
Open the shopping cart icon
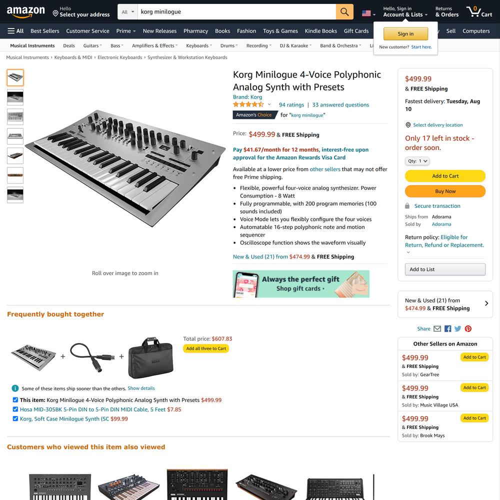(x=479, y=11)
